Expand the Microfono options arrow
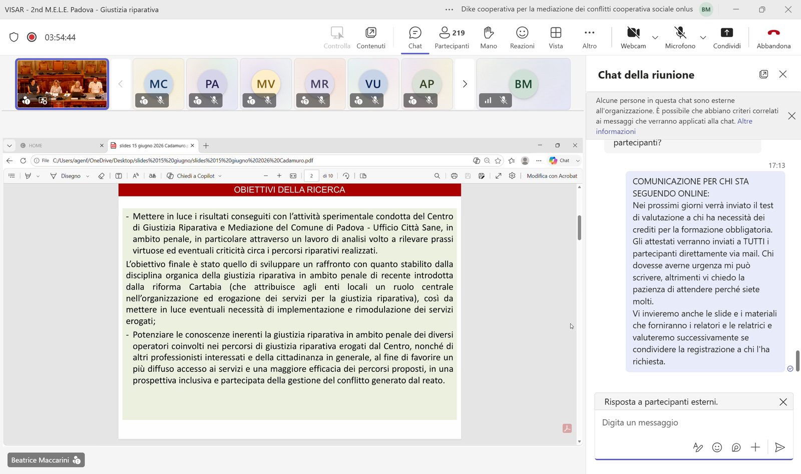The width and height of the screenshot is (801, 474). point(703,37)
